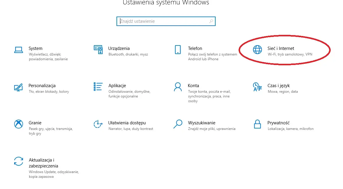Screen dimensions: 343x189
Task: Click the text 'Mowa, region, data'
Action: [283, 92]
